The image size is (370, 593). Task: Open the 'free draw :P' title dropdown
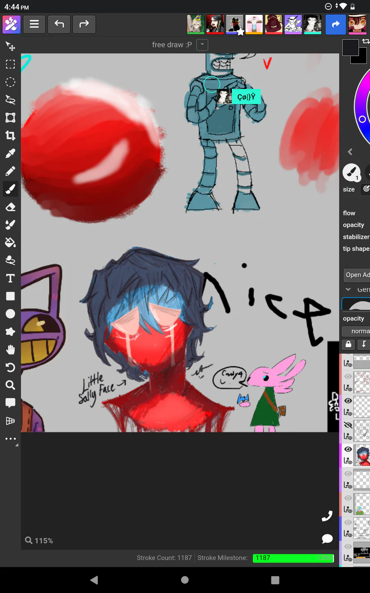[202, 44]
